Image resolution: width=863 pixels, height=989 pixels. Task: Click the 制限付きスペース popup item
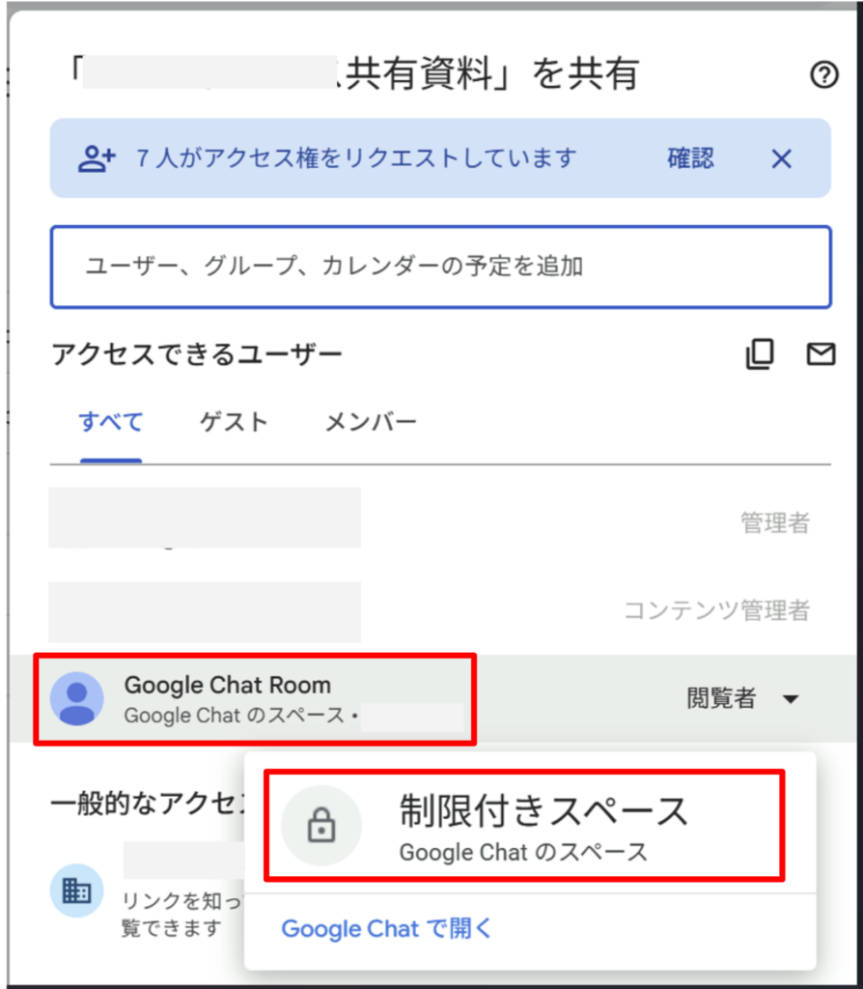(x=524, y=825)
